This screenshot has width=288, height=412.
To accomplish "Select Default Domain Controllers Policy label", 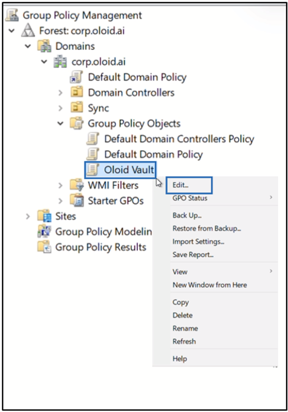I will [x=179, y=139].
